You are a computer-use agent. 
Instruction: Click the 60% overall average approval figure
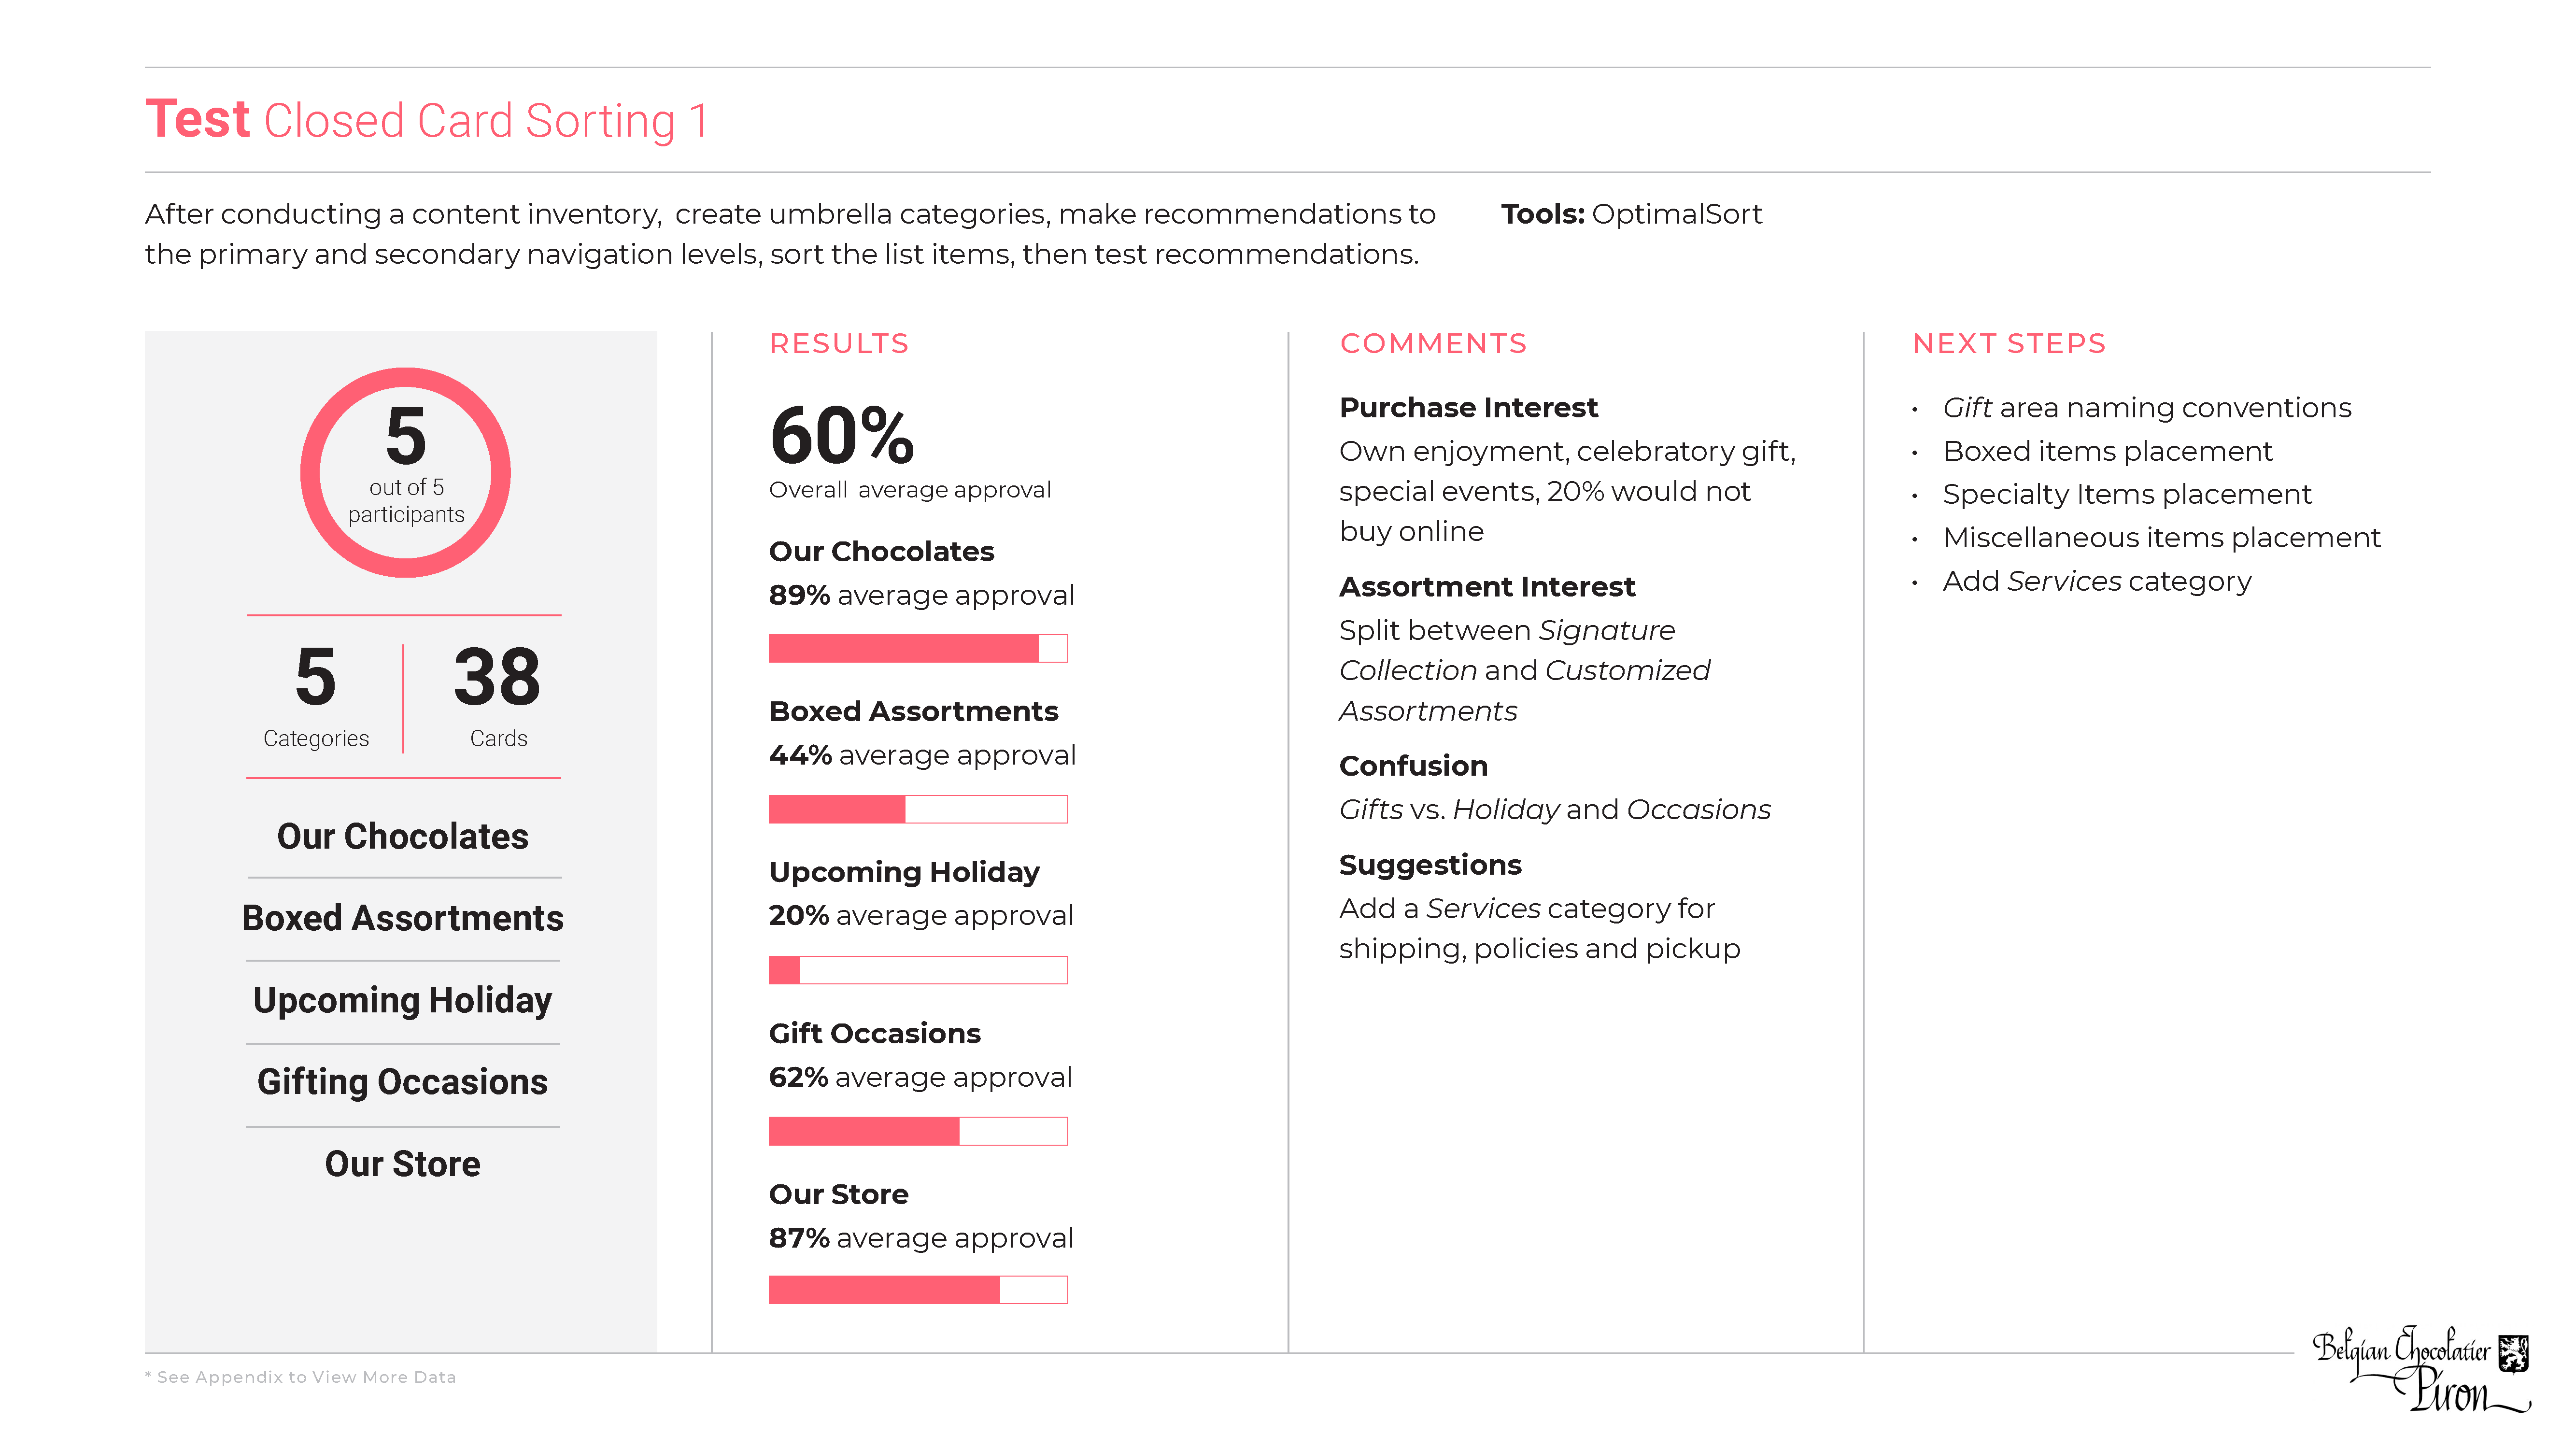pyautogui.click(x=842, y=436)
